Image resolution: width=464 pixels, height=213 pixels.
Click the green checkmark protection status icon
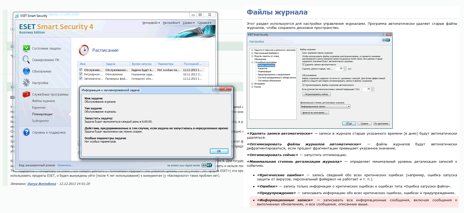click(26, 48)
